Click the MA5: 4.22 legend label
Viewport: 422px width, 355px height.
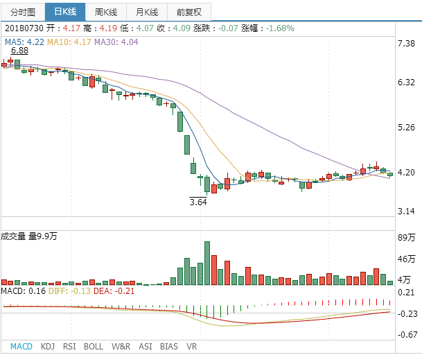[24, 42]
